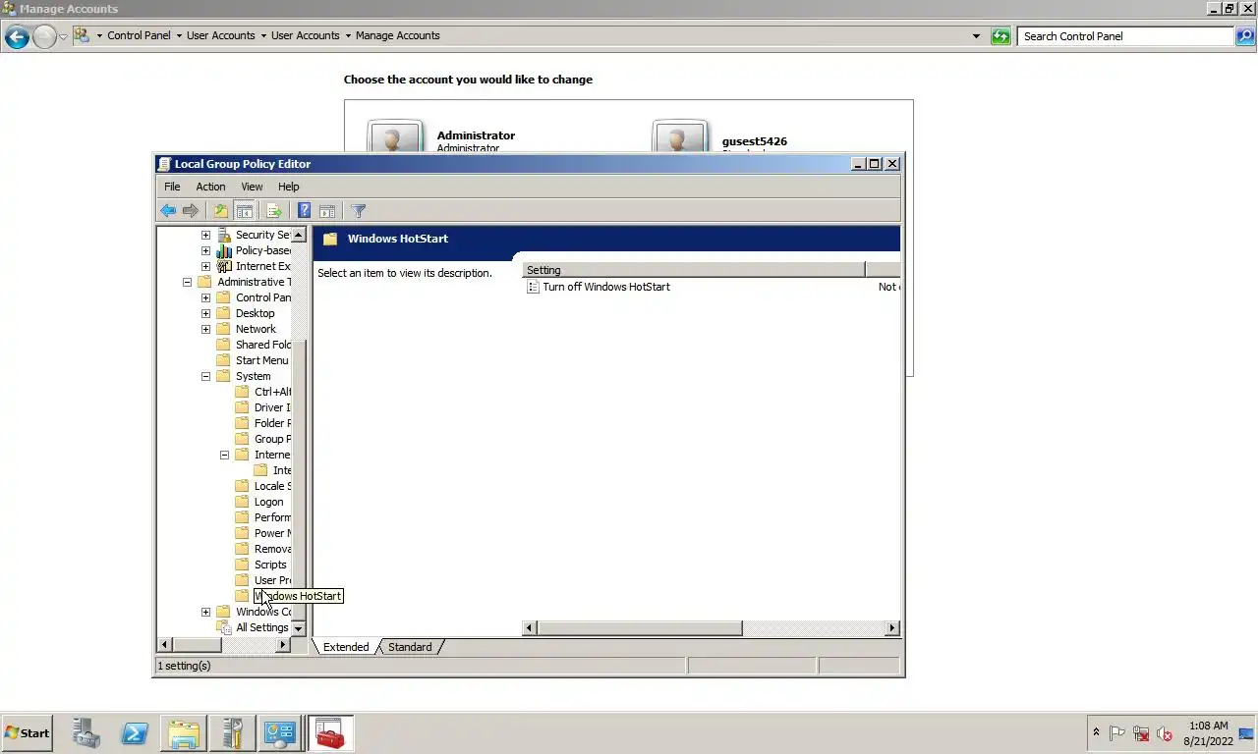Click the Manage Accounts breadcrumb
This screenshot has height=754, width=1258.
[397, 35]
